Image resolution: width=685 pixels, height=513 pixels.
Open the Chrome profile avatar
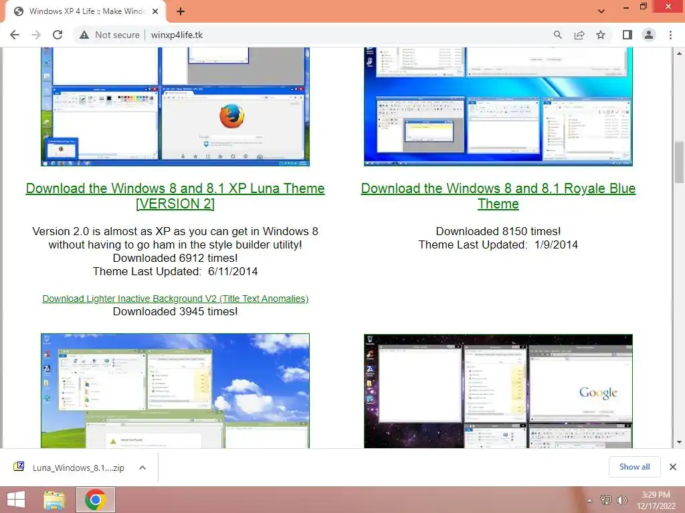(649, 35)
